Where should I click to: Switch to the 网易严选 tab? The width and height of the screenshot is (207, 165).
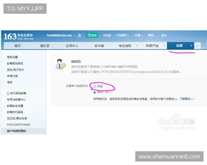(152, 46)
